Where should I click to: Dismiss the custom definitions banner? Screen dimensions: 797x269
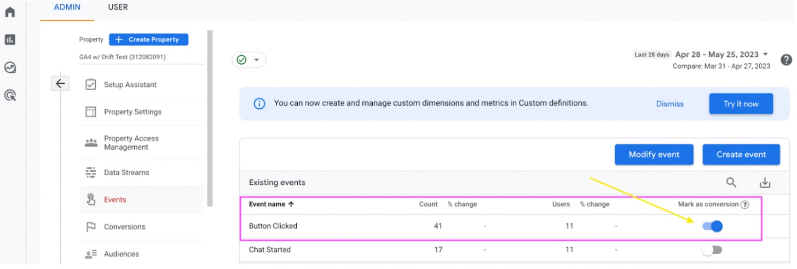[670, 104]
